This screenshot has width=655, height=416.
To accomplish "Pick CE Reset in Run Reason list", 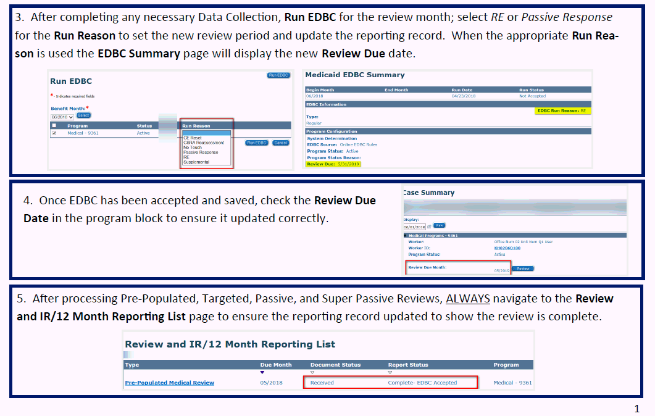I will 193,138.
